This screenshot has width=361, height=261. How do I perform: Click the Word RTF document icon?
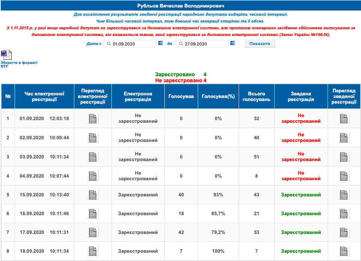(x=6, y=55)
